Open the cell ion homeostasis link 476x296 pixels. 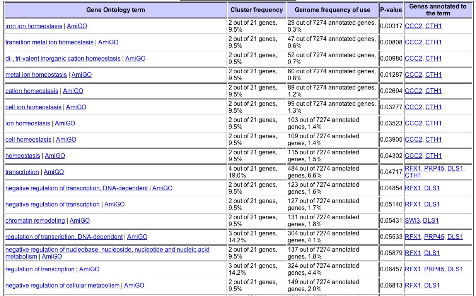point(33,107)
